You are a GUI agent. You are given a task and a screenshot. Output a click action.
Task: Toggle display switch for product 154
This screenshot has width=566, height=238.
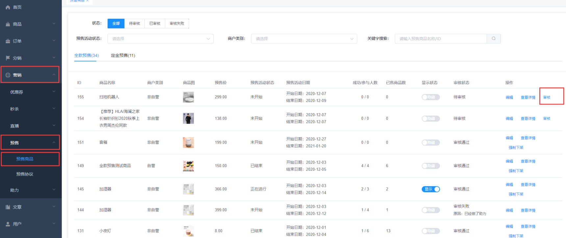[x=431, y=119]
